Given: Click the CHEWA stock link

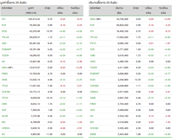Looking at the screenshot, I should click(x=94, y=85).
